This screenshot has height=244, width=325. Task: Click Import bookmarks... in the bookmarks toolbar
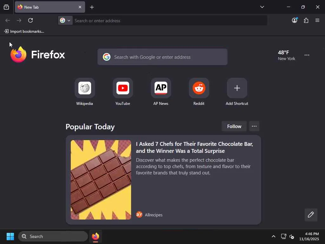pos(24,31)
